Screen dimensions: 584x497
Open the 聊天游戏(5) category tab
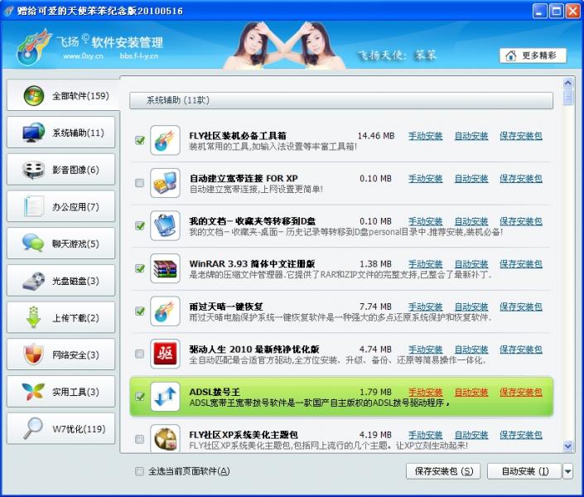pyautogui.click(x=61, y=244)
